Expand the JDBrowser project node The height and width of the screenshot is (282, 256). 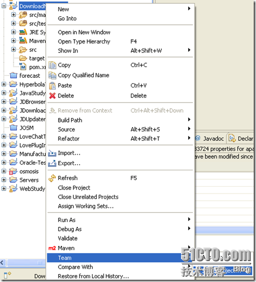tap(4, 102)
